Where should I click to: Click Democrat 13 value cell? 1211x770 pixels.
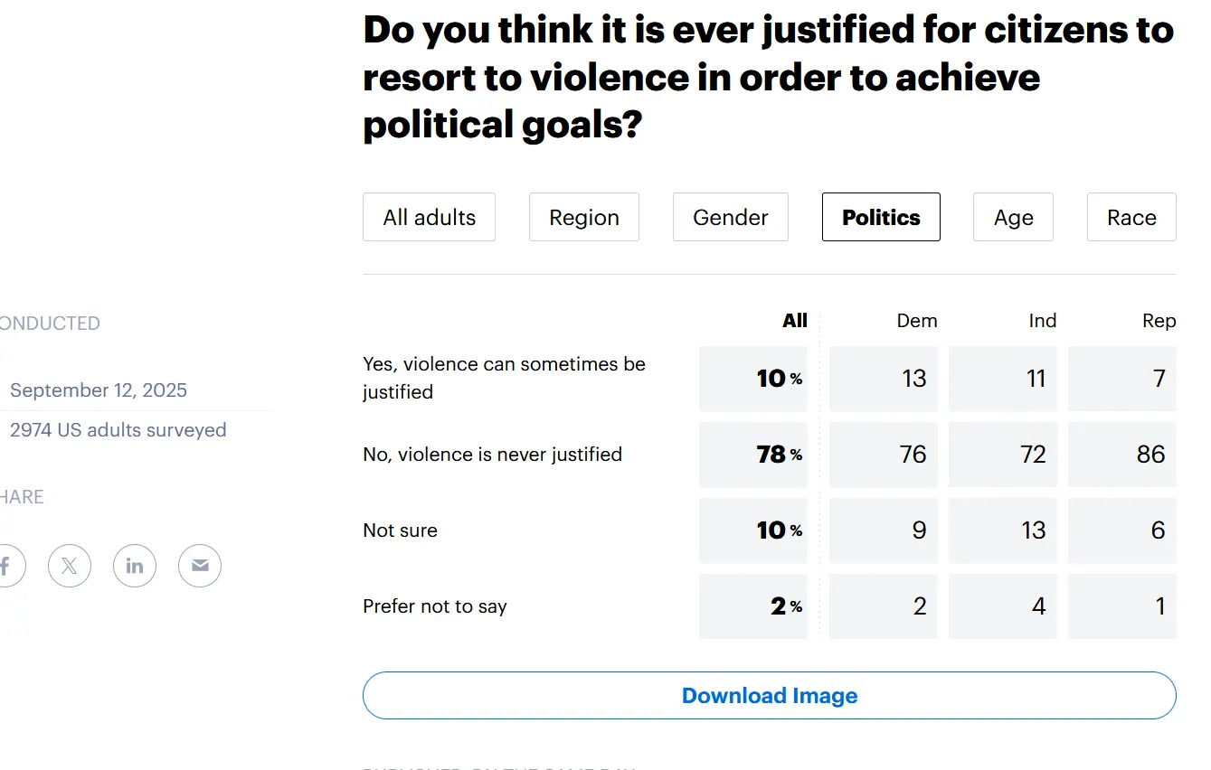pyautogui.click(x=884, y=379)
